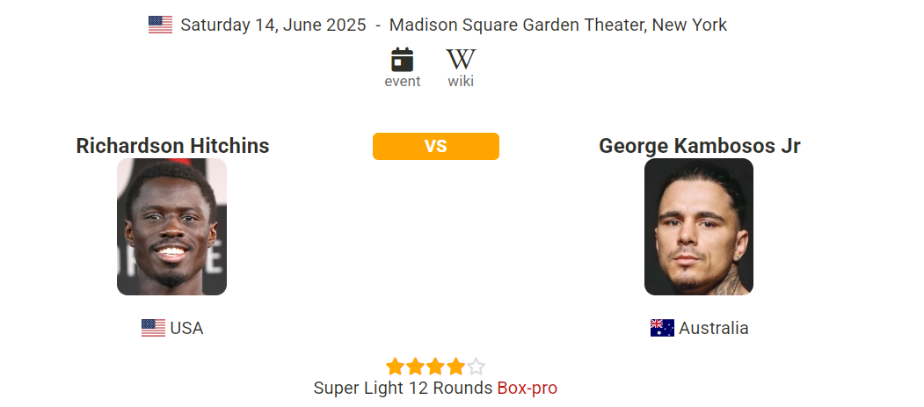Click the US flag beside the date

(x=160, y=25)
